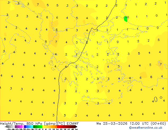The width and height of the screenshot is (168, 130).
Task: Pick the bright yellow legend swatch at 0
Action: point(43,127)
